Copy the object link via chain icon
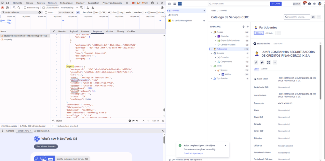 [x=256, y=62]
